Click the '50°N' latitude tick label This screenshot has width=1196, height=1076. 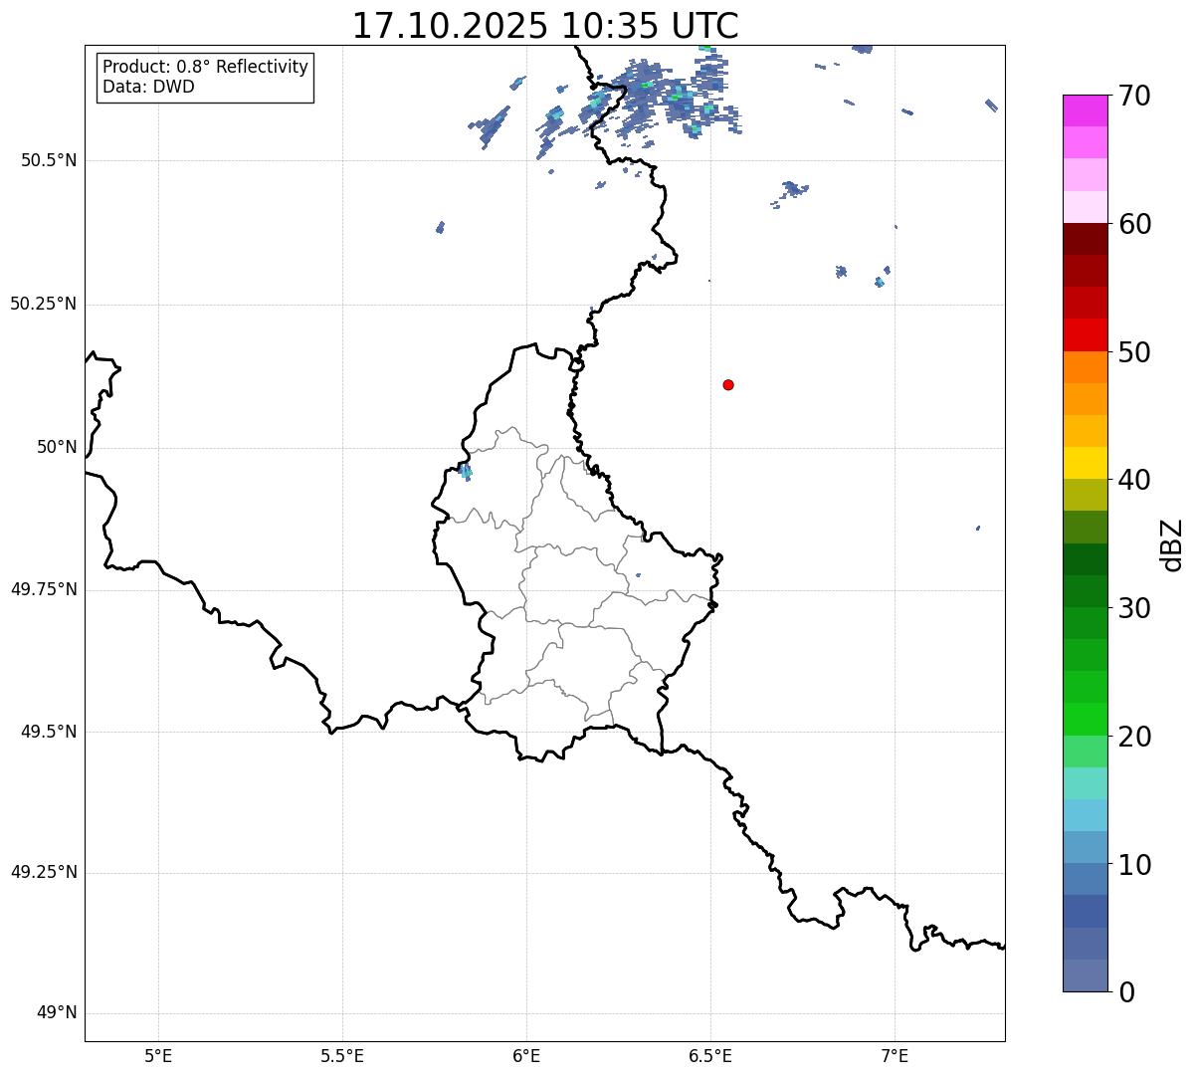57,447
